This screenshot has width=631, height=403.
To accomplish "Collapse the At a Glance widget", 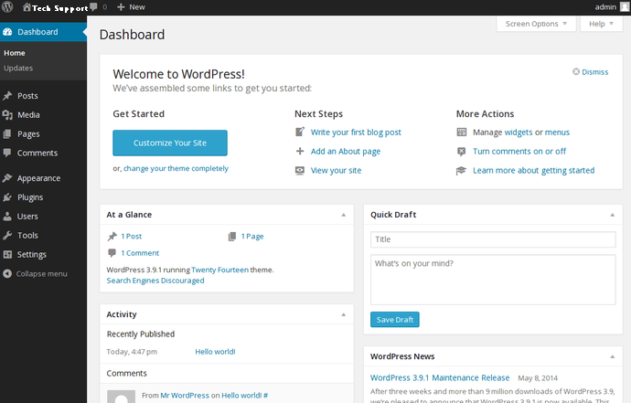I will pos(343,215).
